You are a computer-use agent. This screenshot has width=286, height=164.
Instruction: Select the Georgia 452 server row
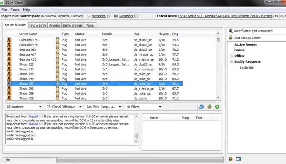click(x=97, y=59)
